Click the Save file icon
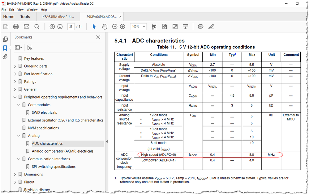 [6, 27]
